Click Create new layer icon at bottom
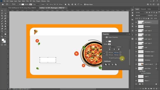Screen dimensions: 160x90 (x=154, y=88)
